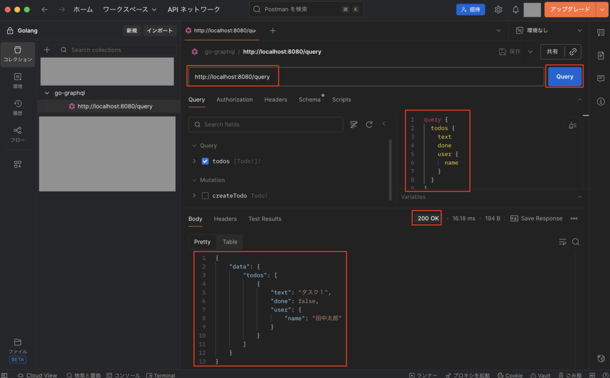Click the blue Query button
This screenshot has width=610, height=378.
[x=564, y=77]
